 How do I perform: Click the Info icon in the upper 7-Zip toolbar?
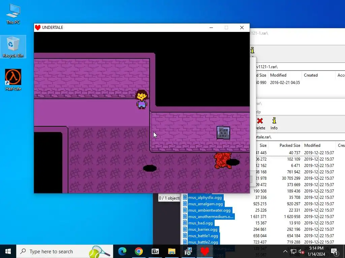pos(252,50)
